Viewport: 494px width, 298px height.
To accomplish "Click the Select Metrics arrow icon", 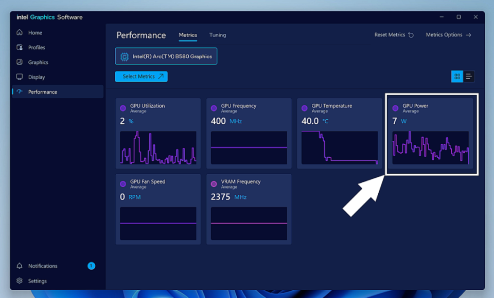I will click(x=161, y=77).
